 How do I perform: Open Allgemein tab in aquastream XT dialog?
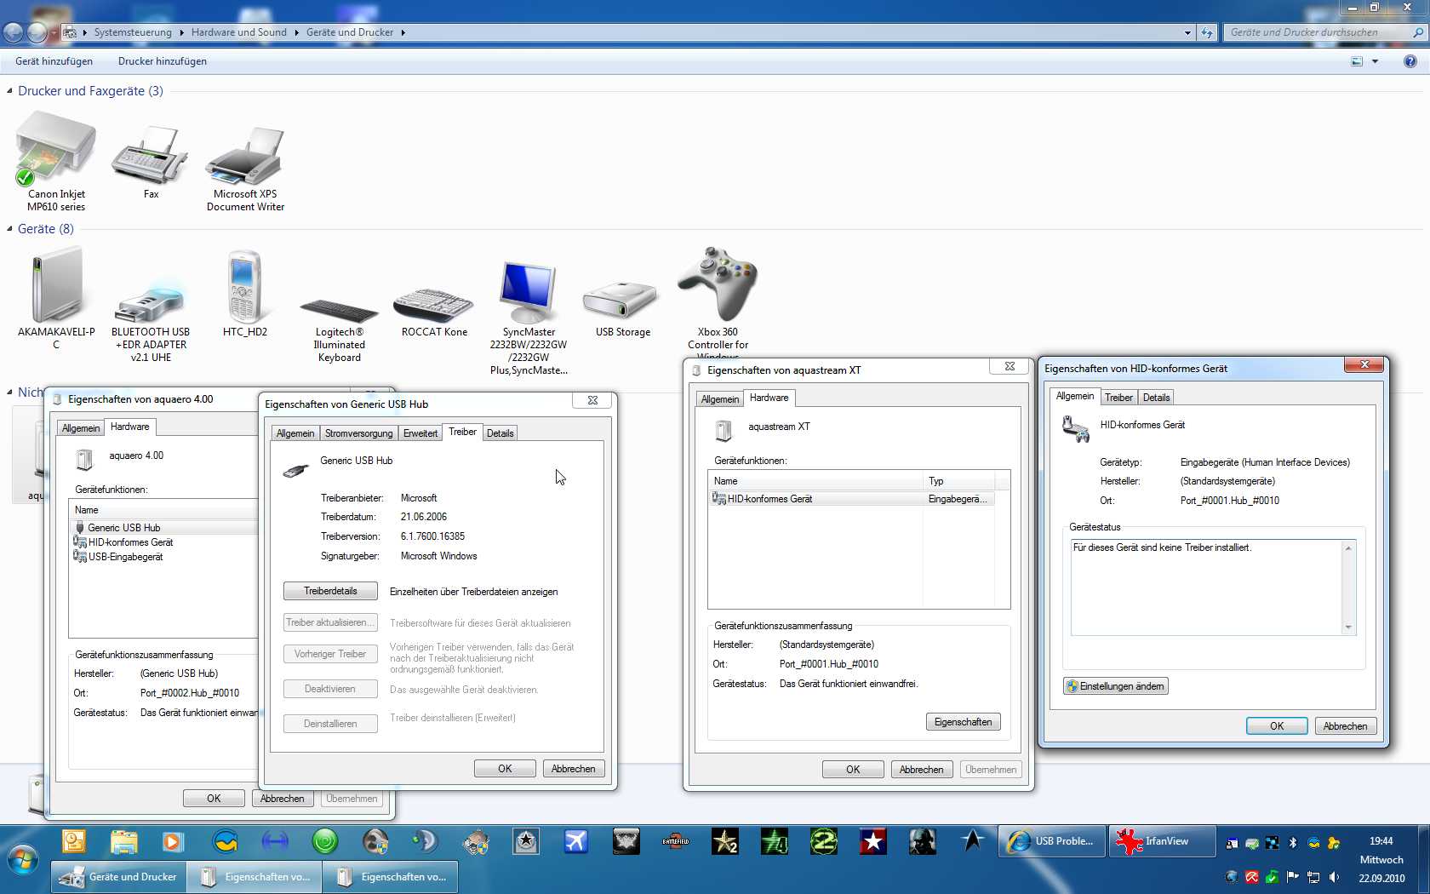pos(720,399)
